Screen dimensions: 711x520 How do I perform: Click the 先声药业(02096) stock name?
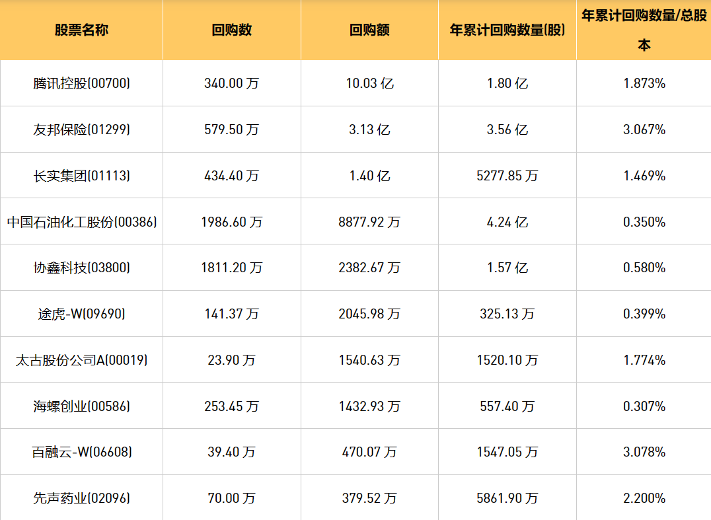(x=81, y=498)
